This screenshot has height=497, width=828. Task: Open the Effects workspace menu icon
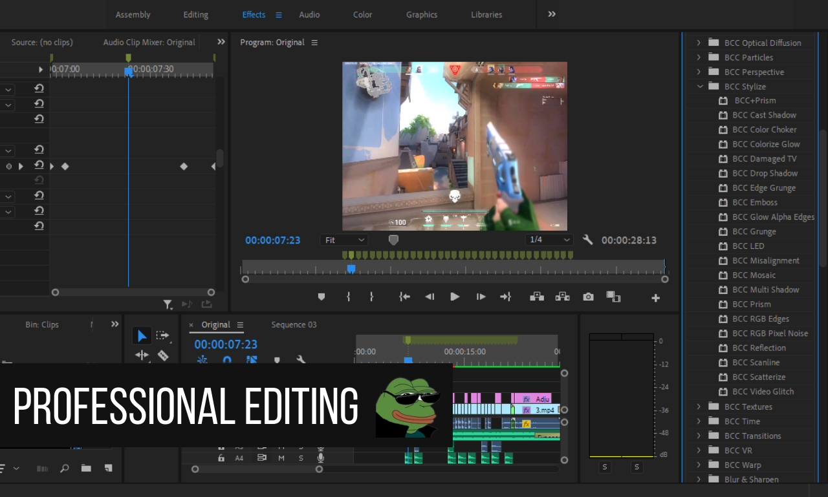click(x=279, y=14)
